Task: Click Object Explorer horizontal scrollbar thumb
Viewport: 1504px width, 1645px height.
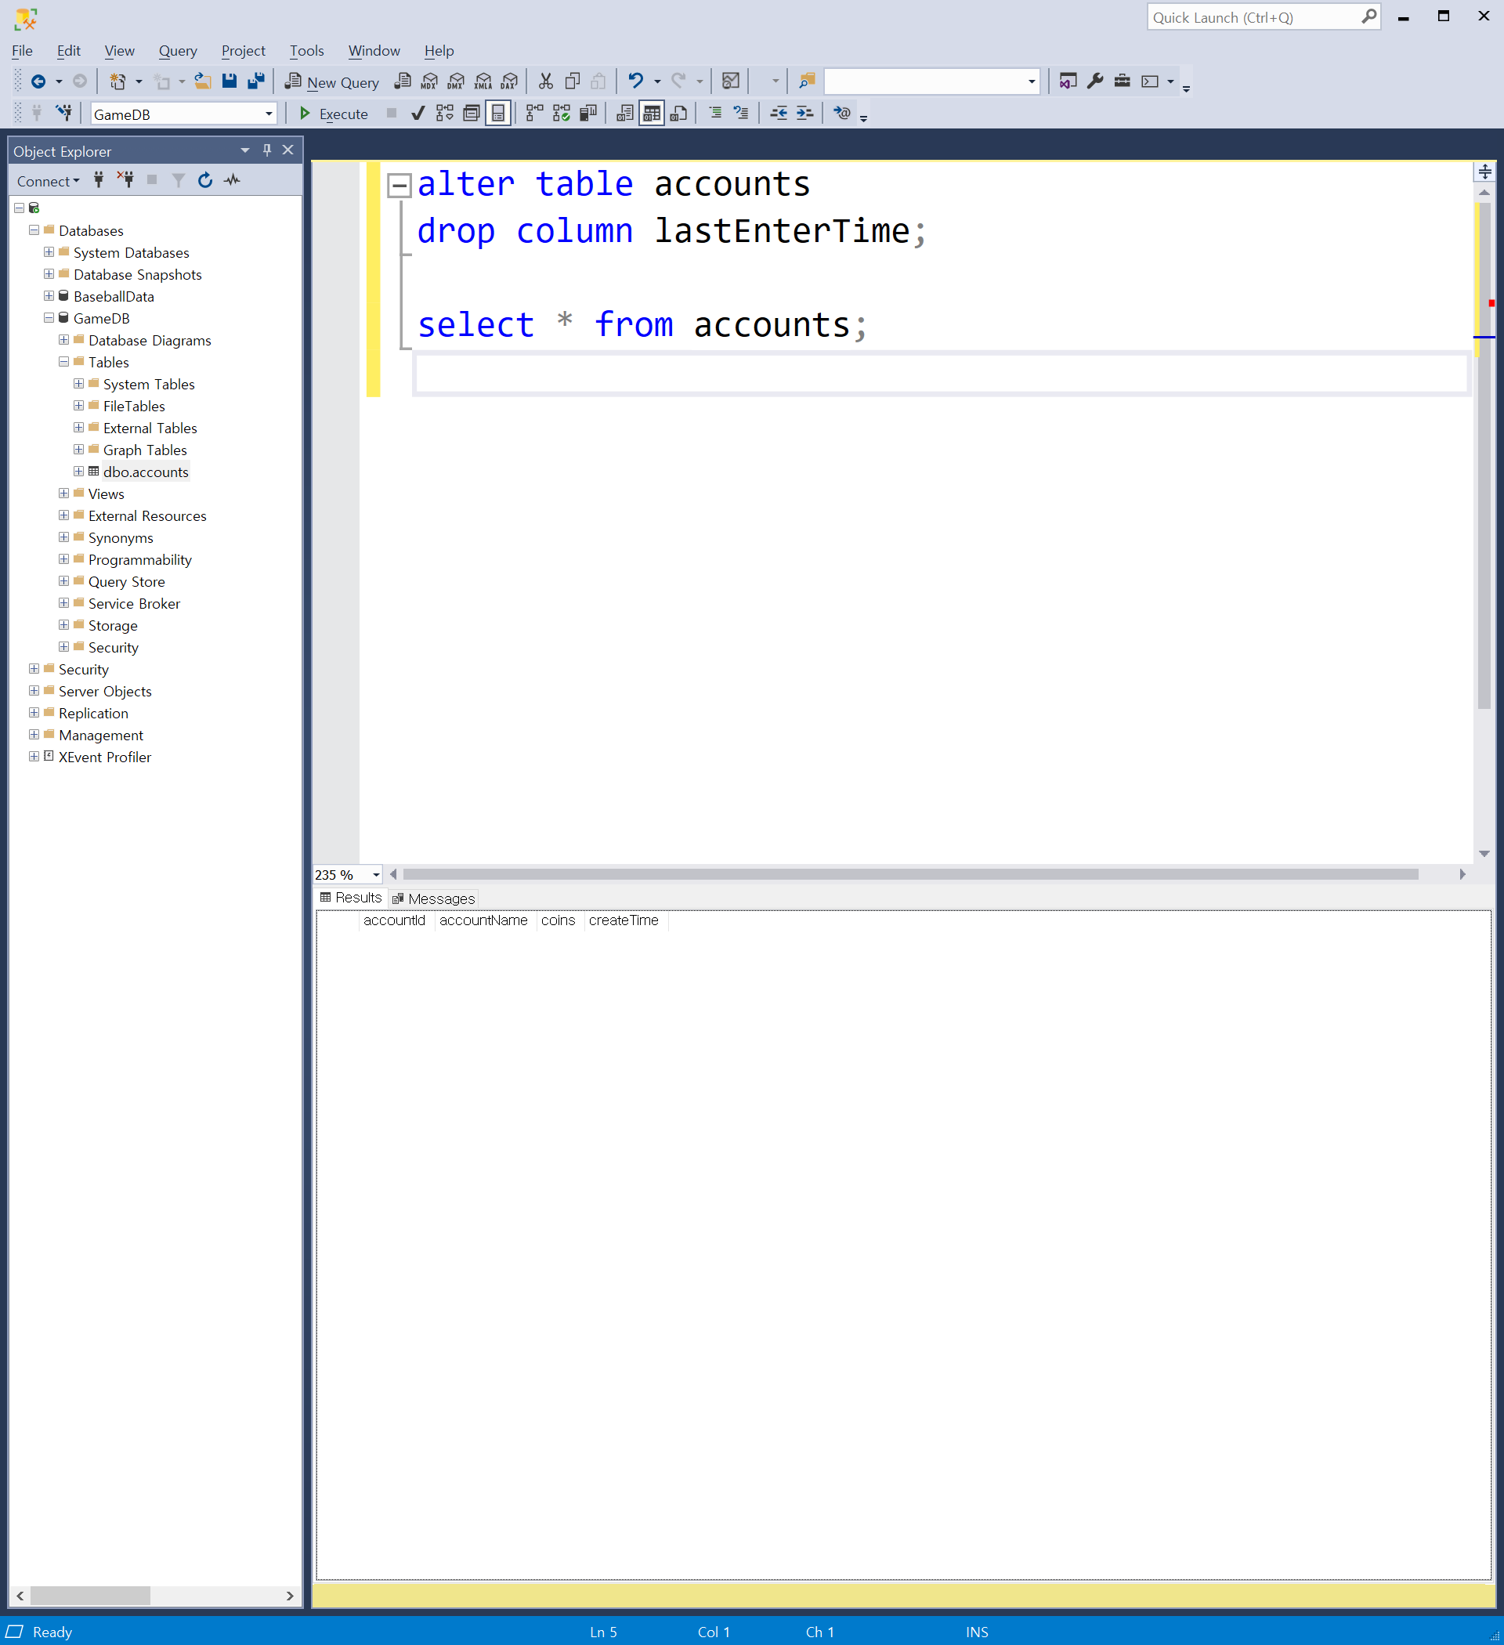Action: 90,1595
